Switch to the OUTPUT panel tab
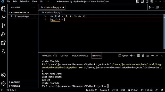165x92 pixels. pos(64,56)
